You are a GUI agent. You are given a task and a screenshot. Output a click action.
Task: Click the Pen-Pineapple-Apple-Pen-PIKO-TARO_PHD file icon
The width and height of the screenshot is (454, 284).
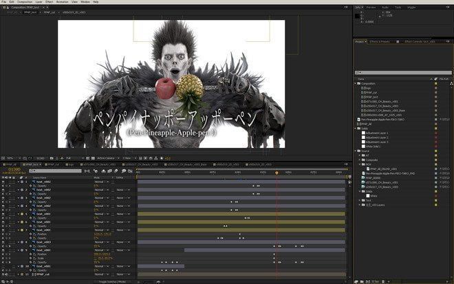364,173
